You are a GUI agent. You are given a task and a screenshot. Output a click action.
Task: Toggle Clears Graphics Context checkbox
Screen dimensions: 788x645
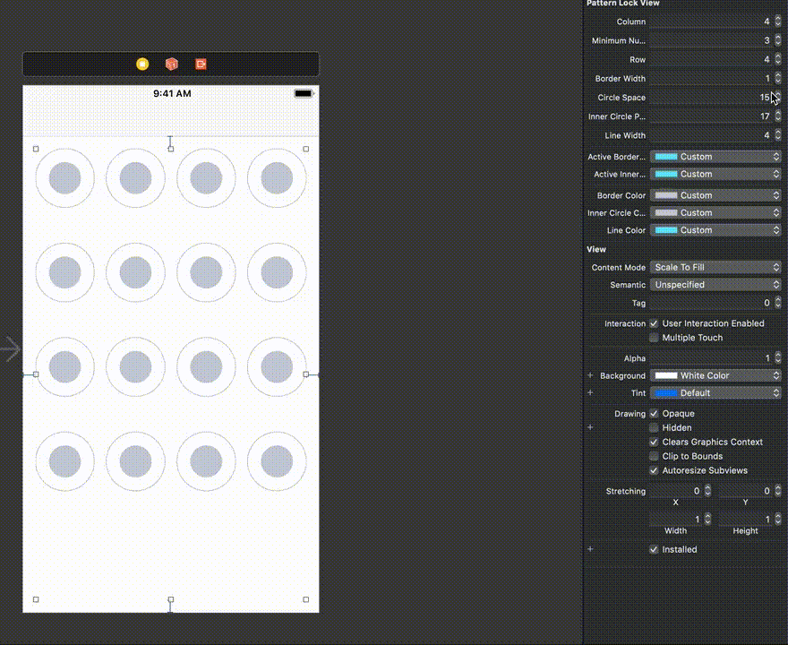tap(654, 442)
